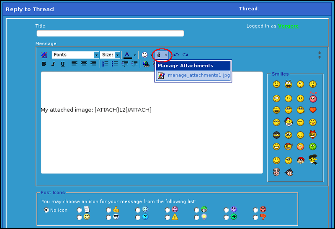
Task: Undo the last edit
Action: pyautogui.click(x=176, y=55)
